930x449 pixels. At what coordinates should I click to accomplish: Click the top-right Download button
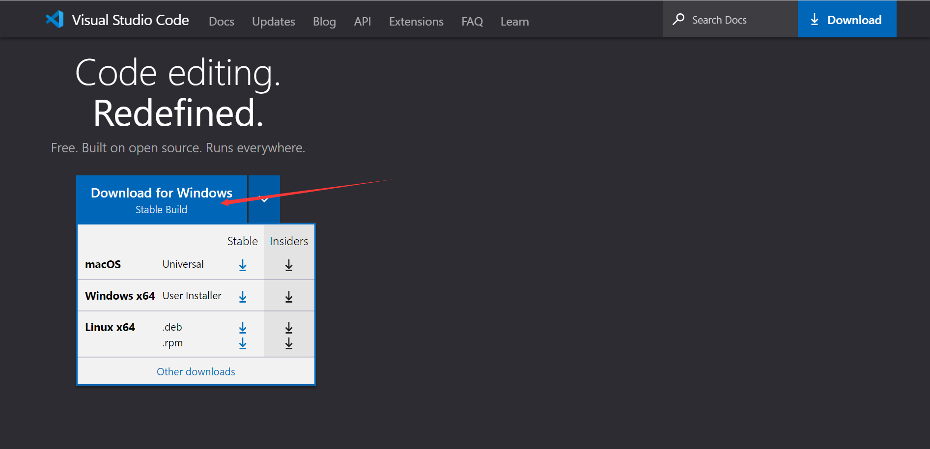tap(847, 19)
